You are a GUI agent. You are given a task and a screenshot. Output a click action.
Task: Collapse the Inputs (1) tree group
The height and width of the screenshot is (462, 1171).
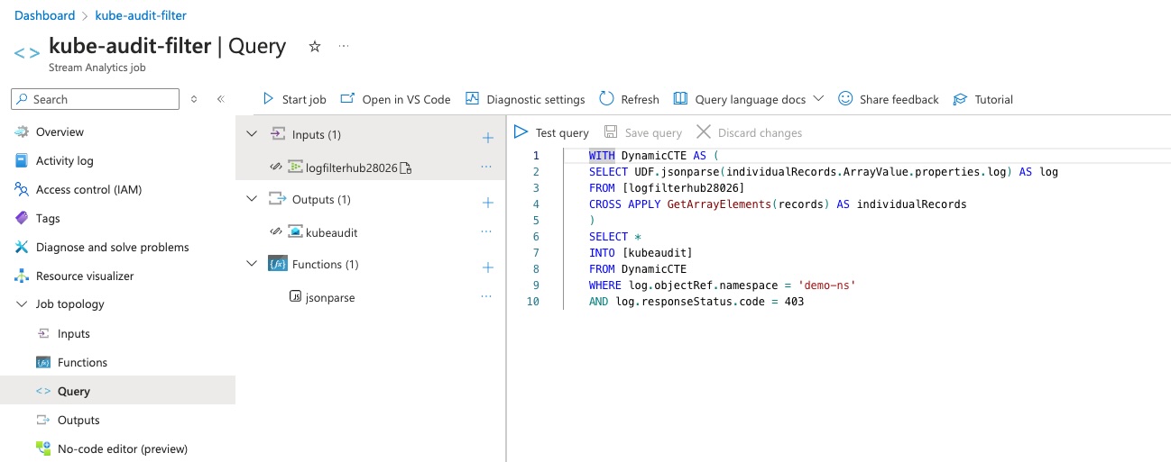click(x=252, y=134)
